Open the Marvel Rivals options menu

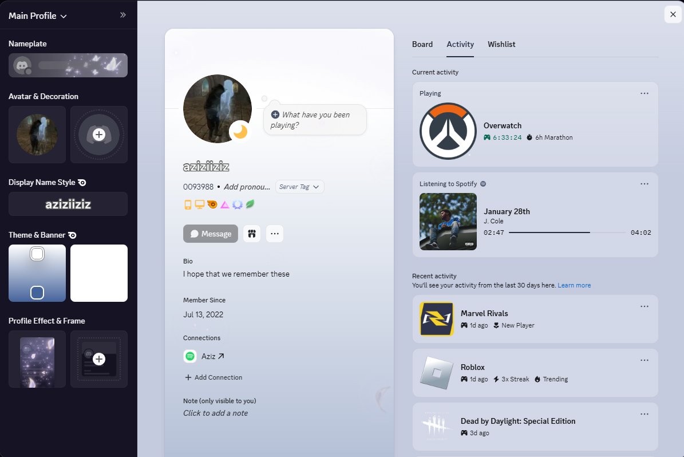[x=645, y=306]
